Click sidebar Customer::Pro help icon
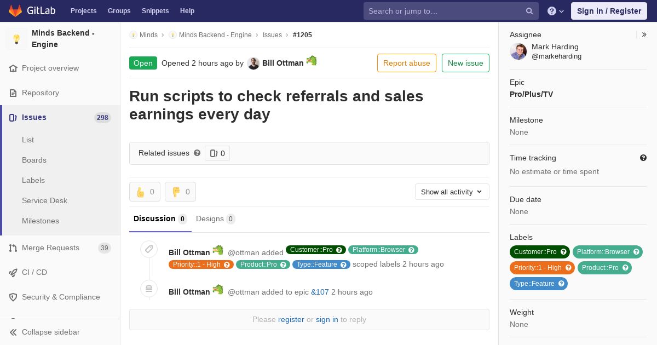657x345 pixels. click(563, 252)
